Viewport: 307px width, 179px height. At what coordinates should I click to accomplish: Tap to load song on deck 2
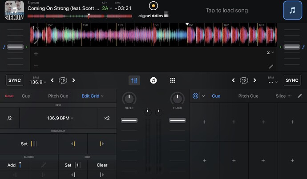click(226, 10)
